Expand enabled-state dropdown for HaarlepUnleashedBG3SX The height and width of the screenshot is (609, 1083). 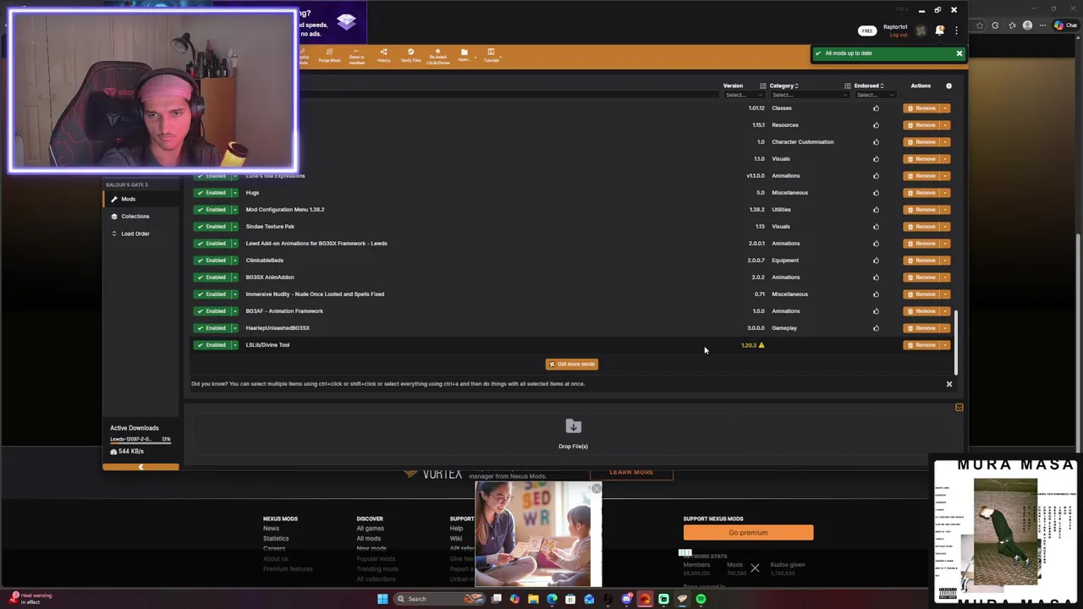pyautogui.click(x=234, y=328)
